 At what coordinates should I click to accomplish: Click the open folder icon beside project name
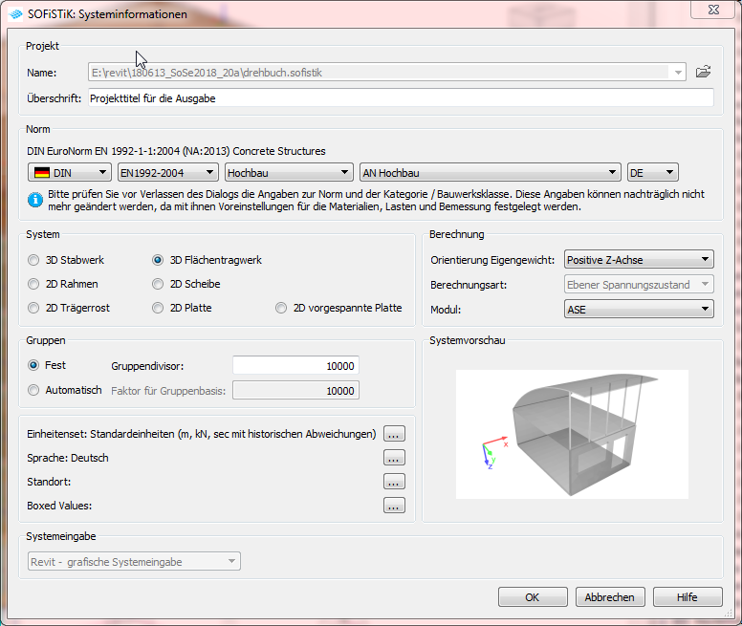[x=703, y=72]
